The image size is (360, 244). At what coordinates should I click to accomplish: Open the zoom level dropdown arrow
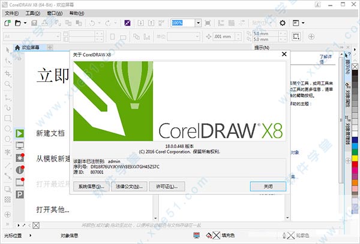tap(199, 23)
